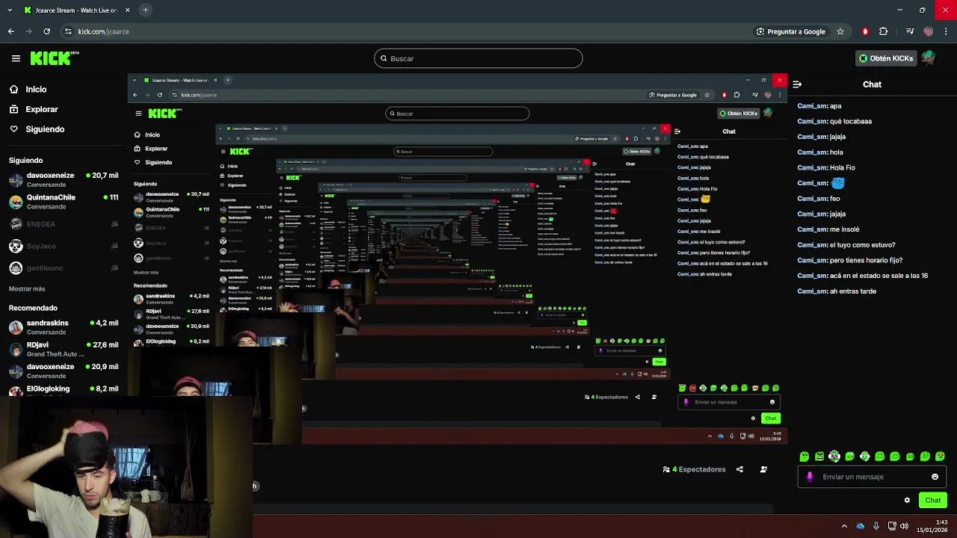
Task: Go to Explorar in the outer Kick sidebar
Action: tap(42, 109)
